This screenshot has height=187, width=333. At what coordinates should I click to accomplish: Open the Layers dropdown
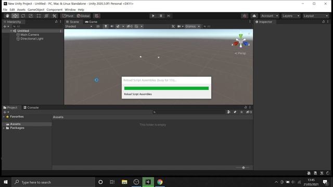(290, 16)
